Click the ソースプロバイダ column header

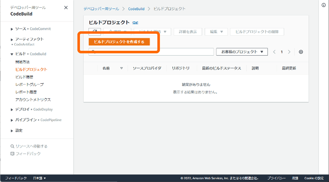[x=147, y=68]
